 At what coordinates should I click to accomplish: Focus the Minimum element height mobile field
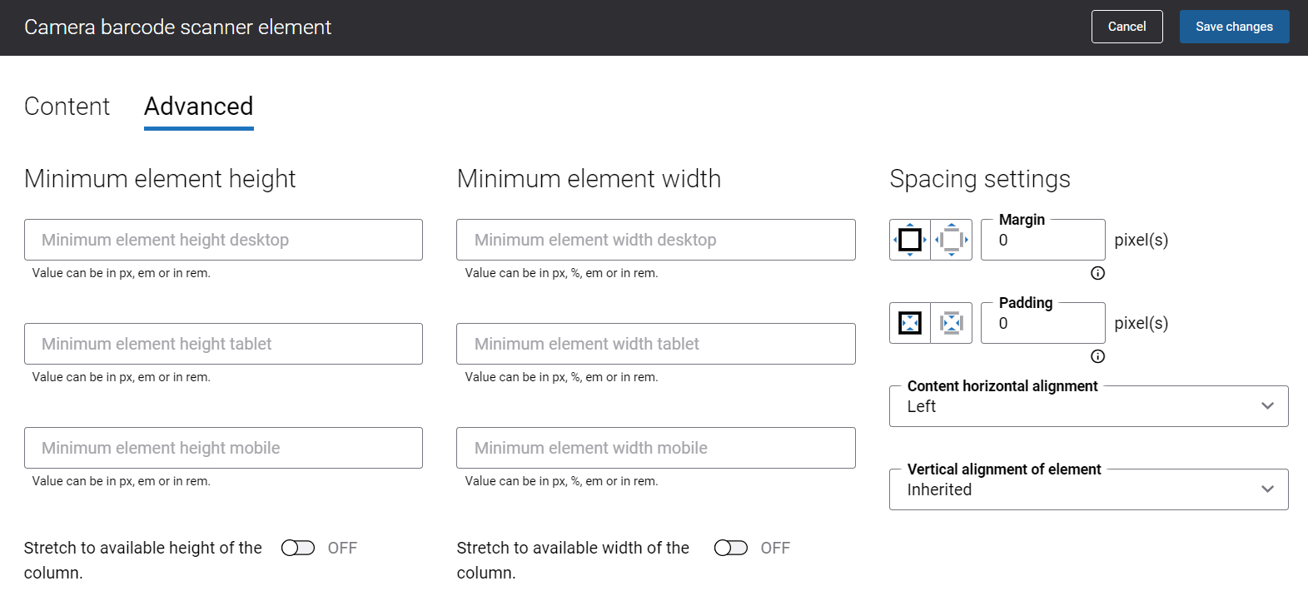tap(223, 448)
